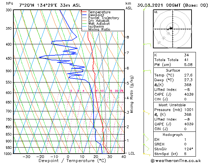Click the blue Dewpoint legend entry
211x163 pixels.
93,15
